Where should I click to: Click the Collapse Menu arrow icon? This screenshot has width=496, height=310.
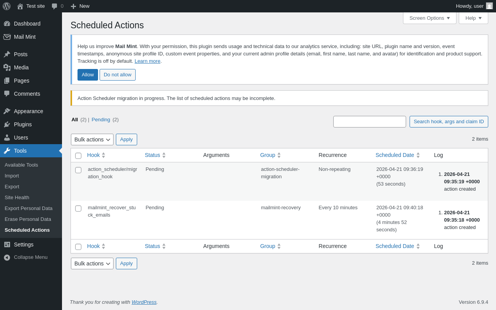click(7, 257)
